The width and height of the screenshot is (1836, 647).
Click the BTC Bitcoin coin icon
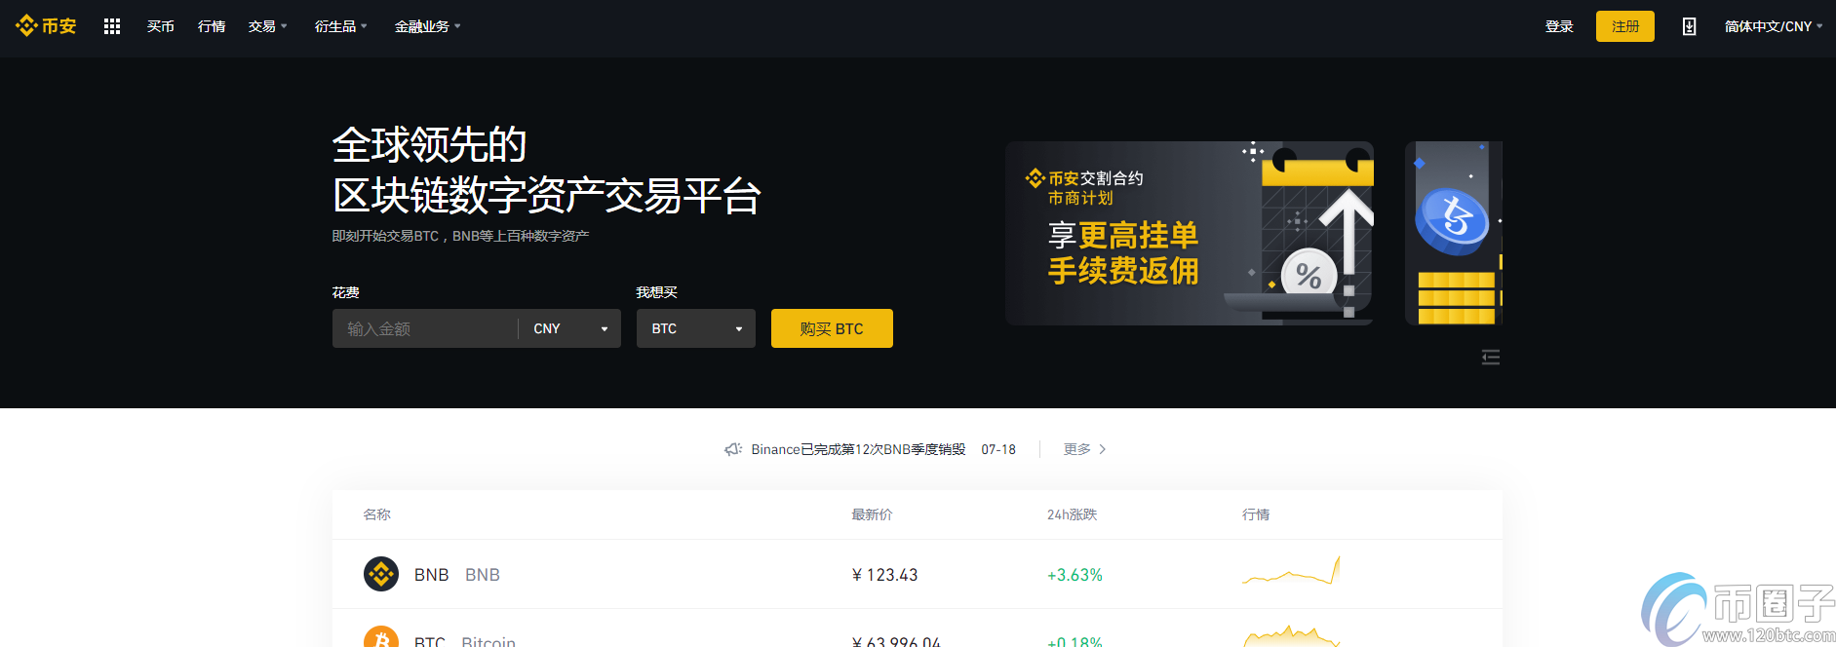coord(381,636)
